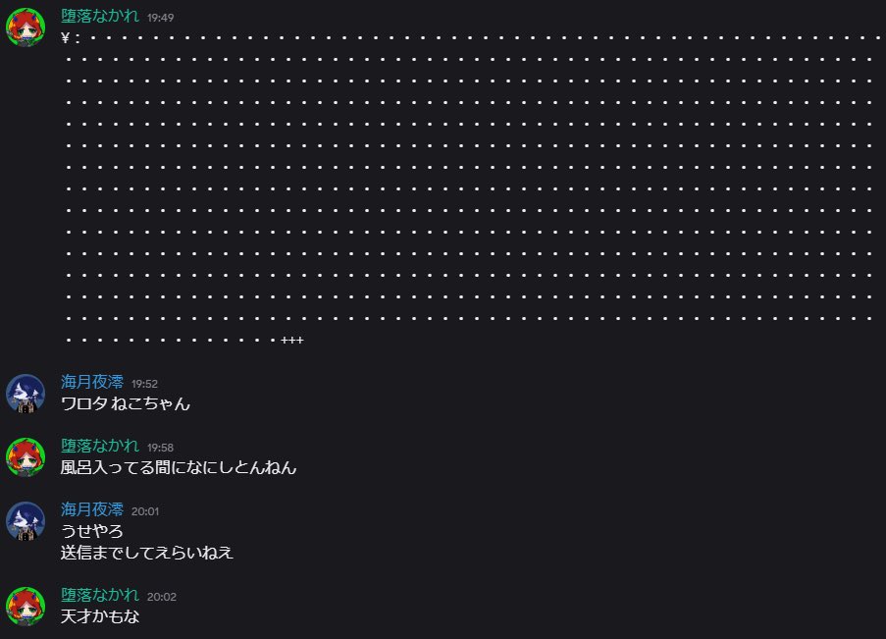The width and height of the screenshot is (886, 639).
Task: Click timestamp 20:02
Action: pos(162,597)
